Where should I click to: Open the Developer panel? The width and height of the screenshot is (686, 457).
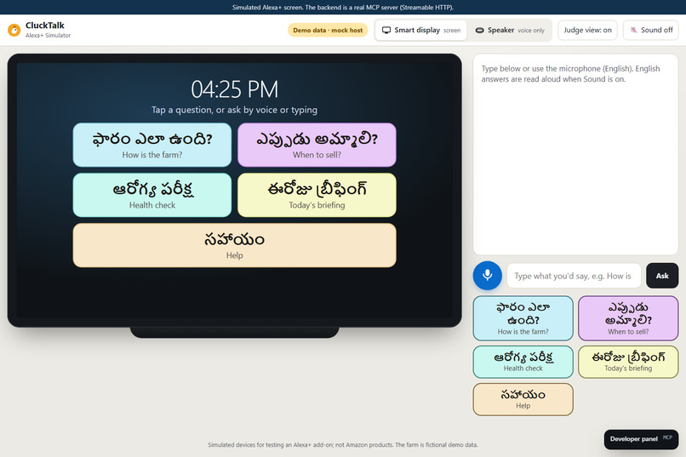tap(641, 439)
